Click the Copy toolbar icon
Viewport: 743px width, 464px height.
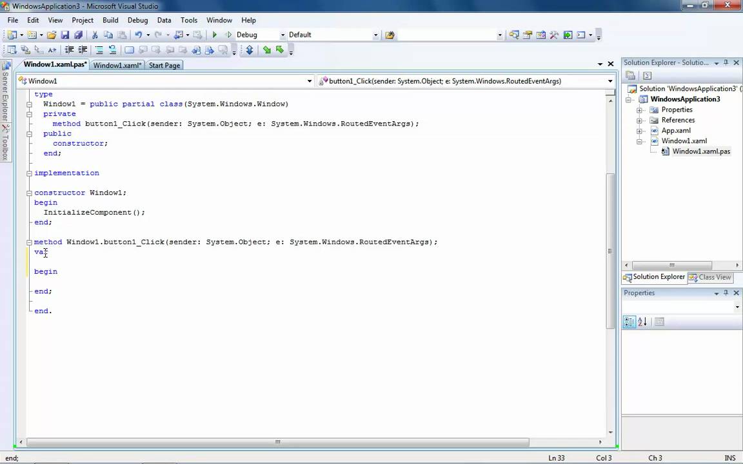pos(108,35)
